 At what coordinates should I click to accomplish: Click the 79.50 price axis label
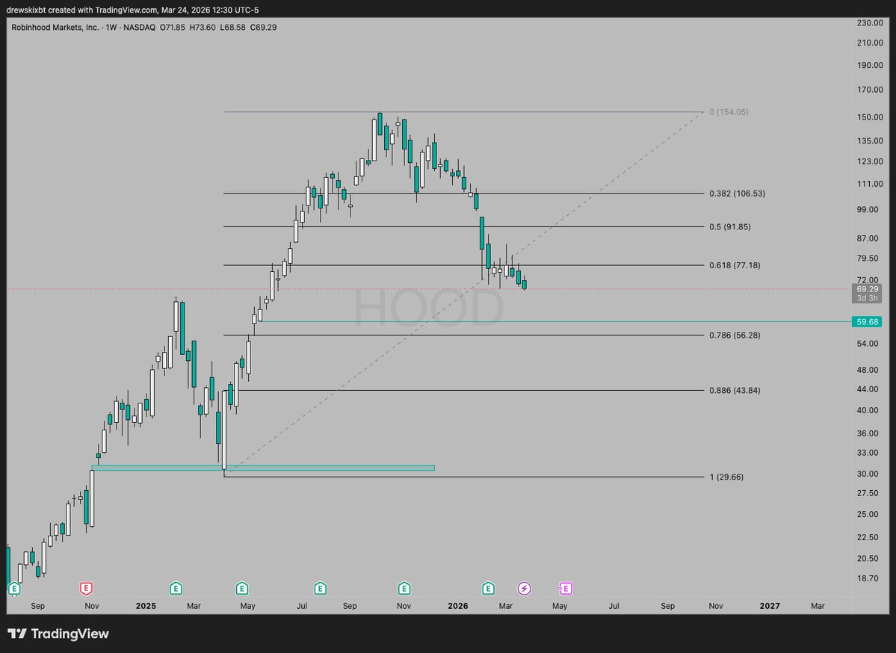[x=868, y=259]
